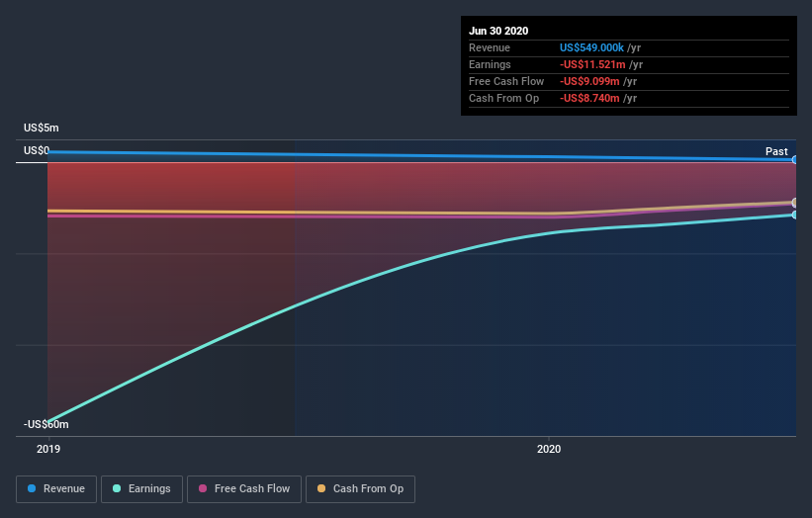Click the Jun 30 2020 tooltip date

click(498, 31)
